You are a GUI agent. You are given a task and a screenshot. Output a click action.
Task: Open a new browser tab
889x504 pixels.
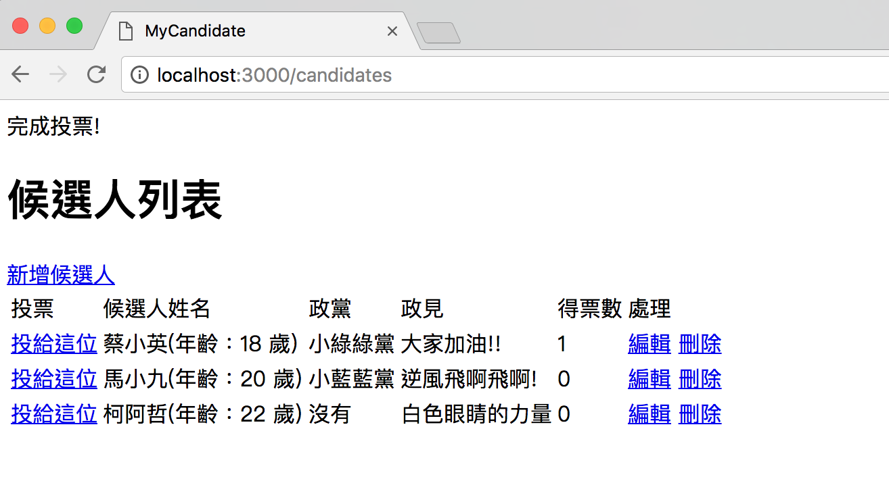point(438,32)
